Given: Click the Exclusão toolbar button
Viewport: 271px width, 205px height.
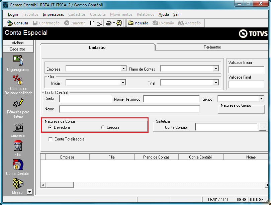Looking at the screenshot, I should point(163,23).
